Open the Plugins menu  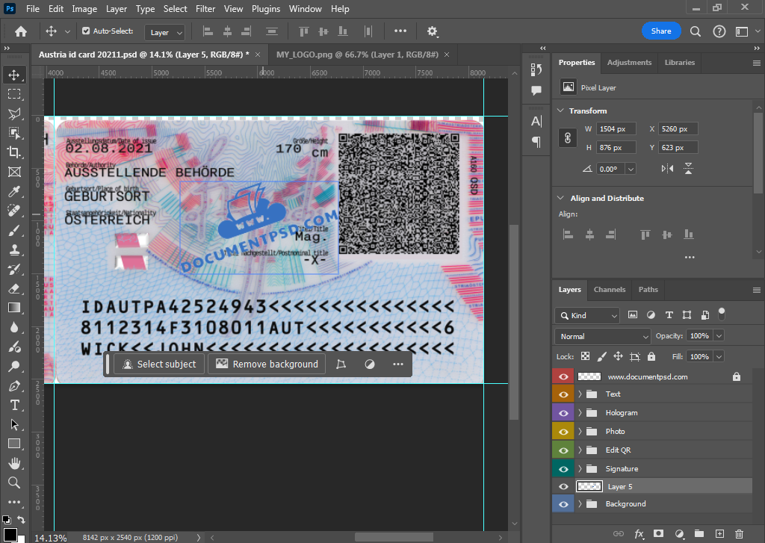tap(266, 9)
